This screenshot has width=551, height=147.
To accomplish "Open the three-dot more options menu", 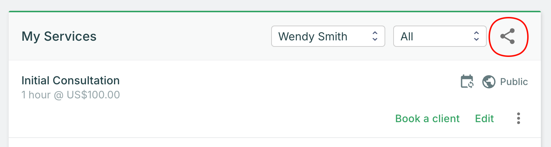I will point(519,118).
